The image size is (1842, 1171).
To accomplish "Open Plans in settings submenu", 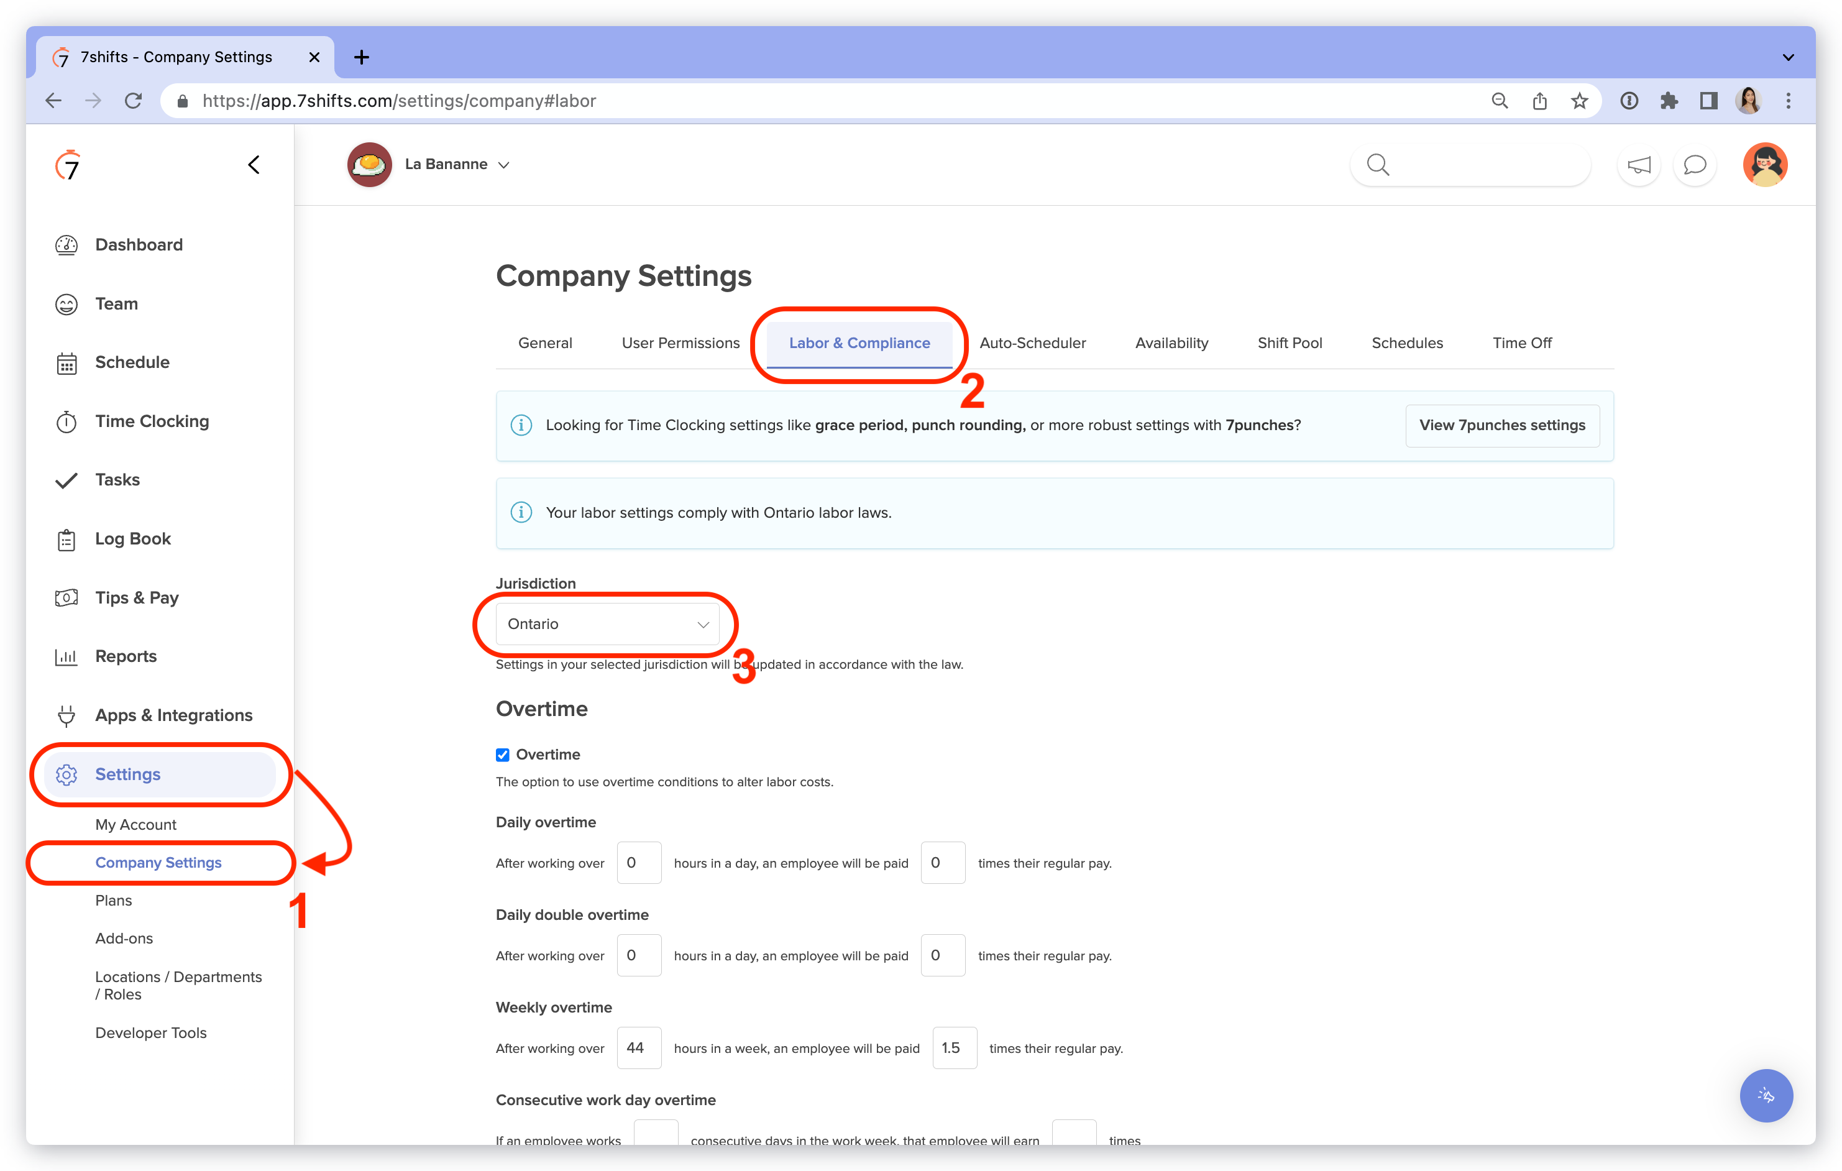I will (x=113, y=900).
